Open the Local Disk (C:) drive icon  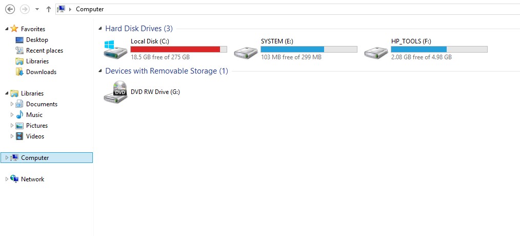click(115, 50)
